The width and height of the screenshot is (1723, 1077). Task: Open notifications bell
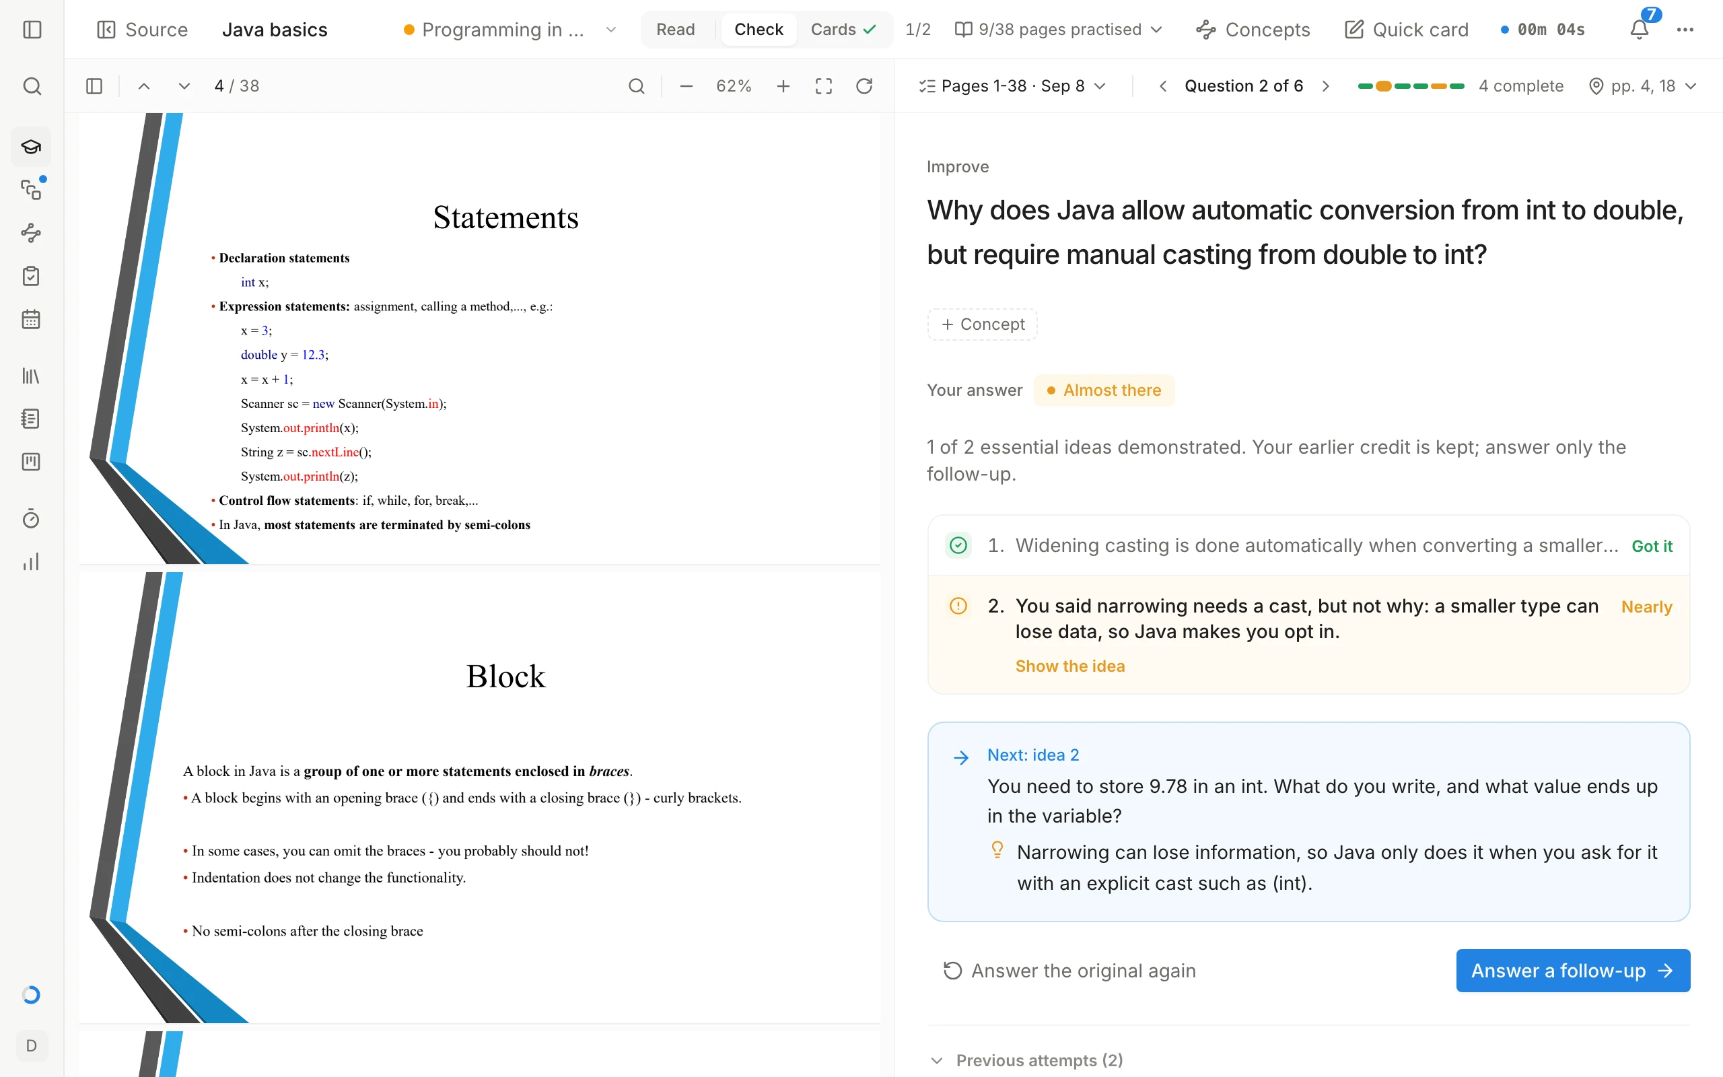coord(1639,29)
